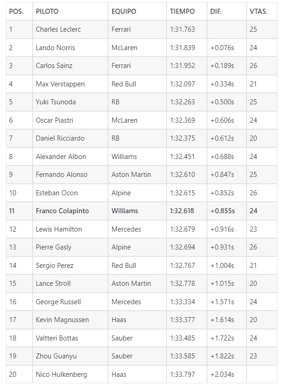Click Max Verstappen's Red Bull team cell

(137, 84)
